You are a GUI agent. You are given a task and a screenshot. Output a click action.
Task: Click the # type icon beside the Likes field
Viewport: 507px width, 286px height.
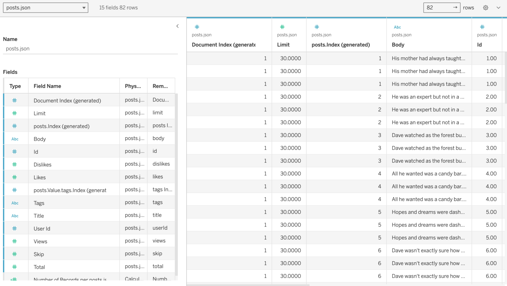pos(15,177)
